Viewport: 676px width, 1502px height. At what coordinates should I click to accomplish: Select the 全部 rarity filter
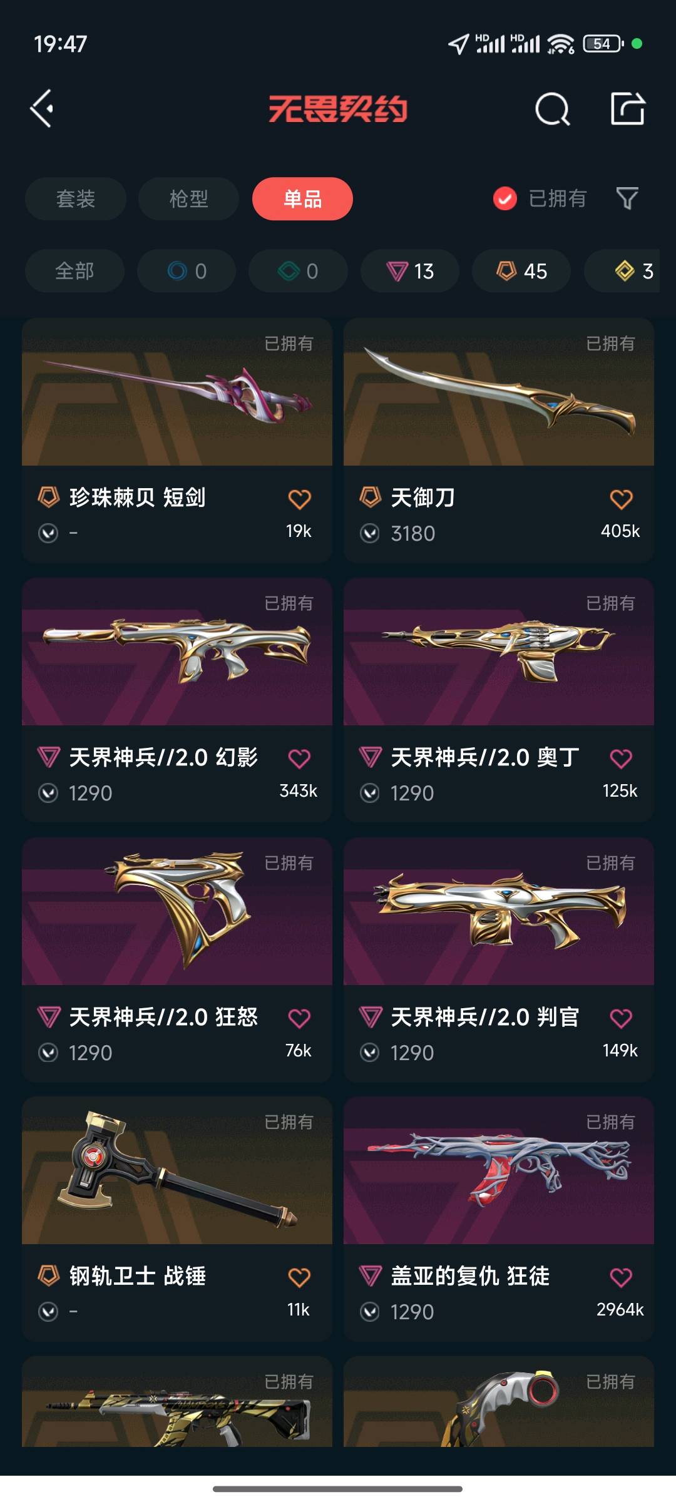(x=74, y=271)
